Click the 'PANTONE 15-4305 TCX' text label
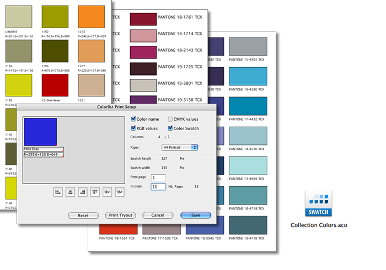386x270 pixels. click(x=246, y=60)
